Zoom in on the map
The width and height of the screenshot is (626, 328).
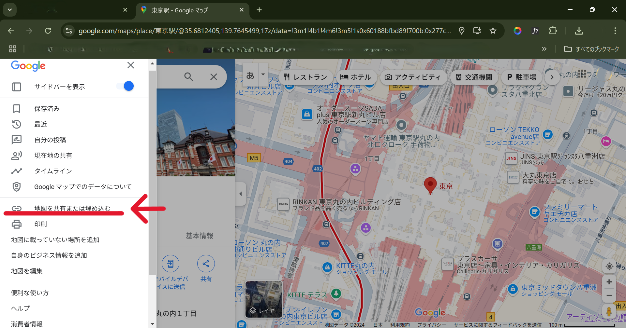tap(609, 282)
